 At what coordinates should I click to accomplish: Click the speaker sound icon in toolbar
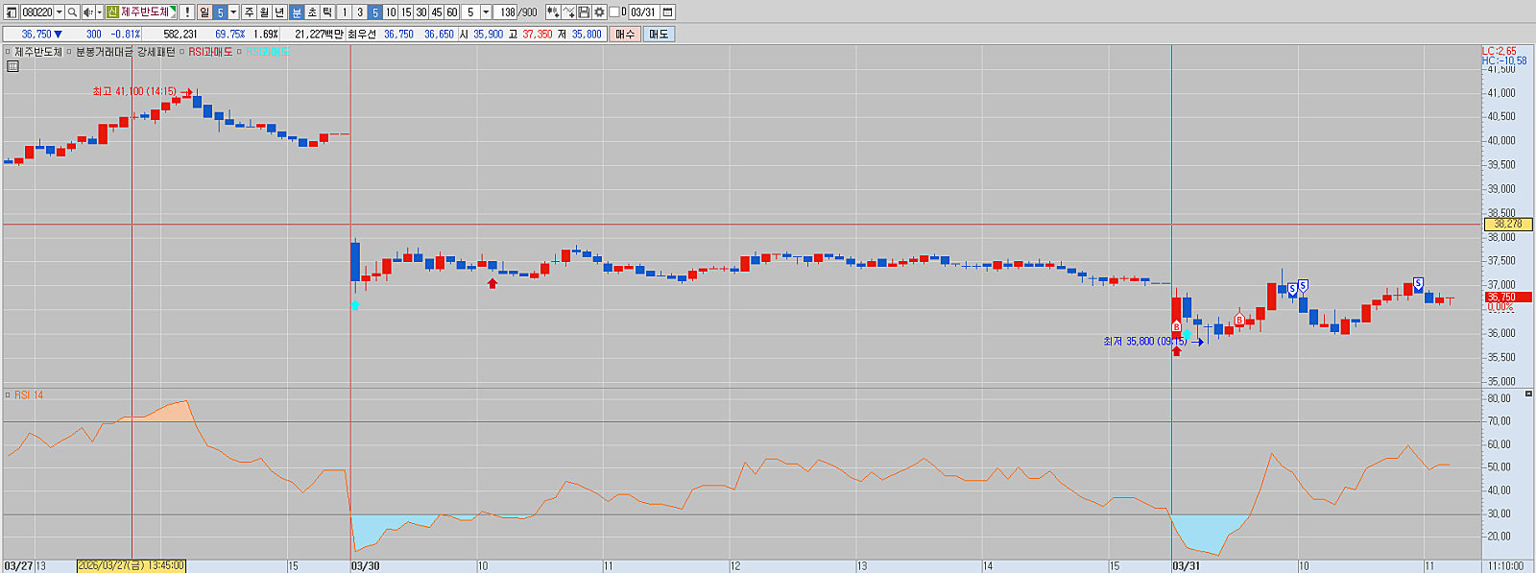pos(87,12)
